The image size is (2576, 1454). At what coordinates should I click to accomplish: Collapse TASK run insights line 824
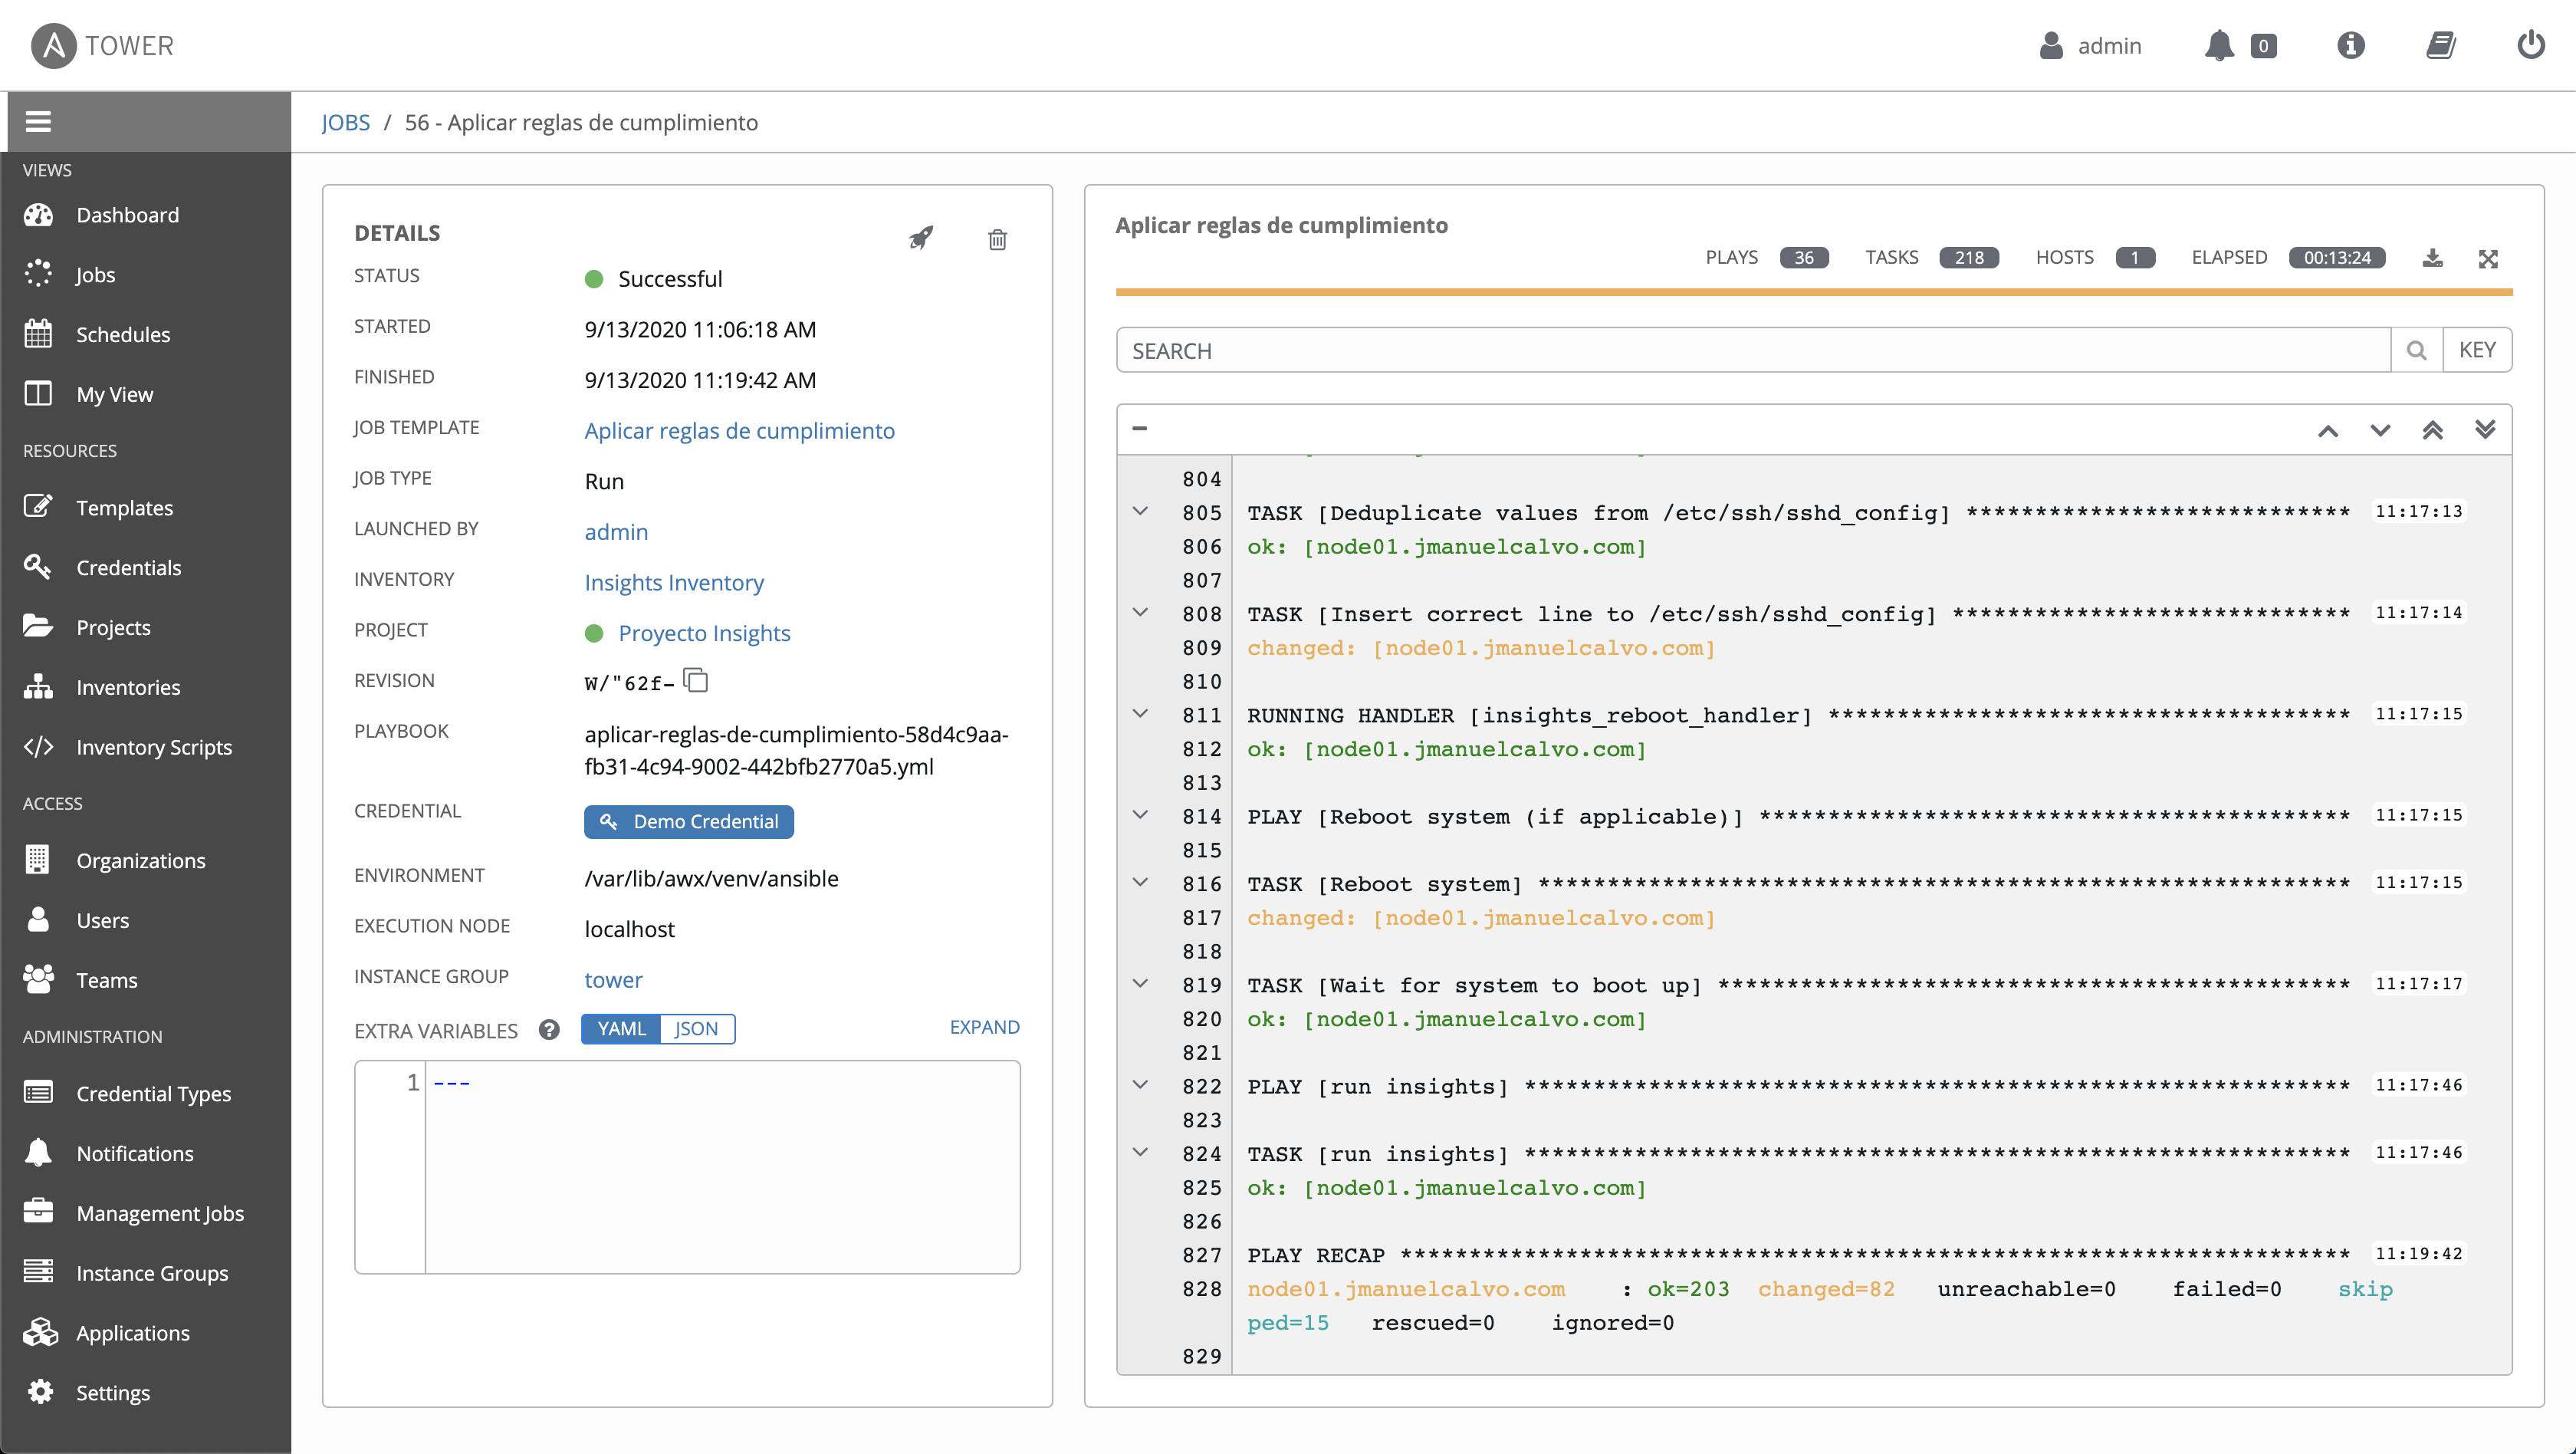[x=1140, y=1153]
